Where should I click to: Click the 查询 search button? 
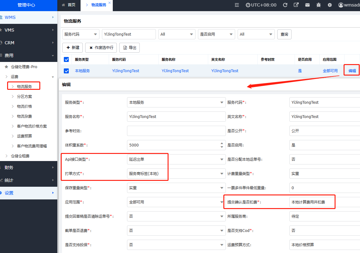point(284,34)
